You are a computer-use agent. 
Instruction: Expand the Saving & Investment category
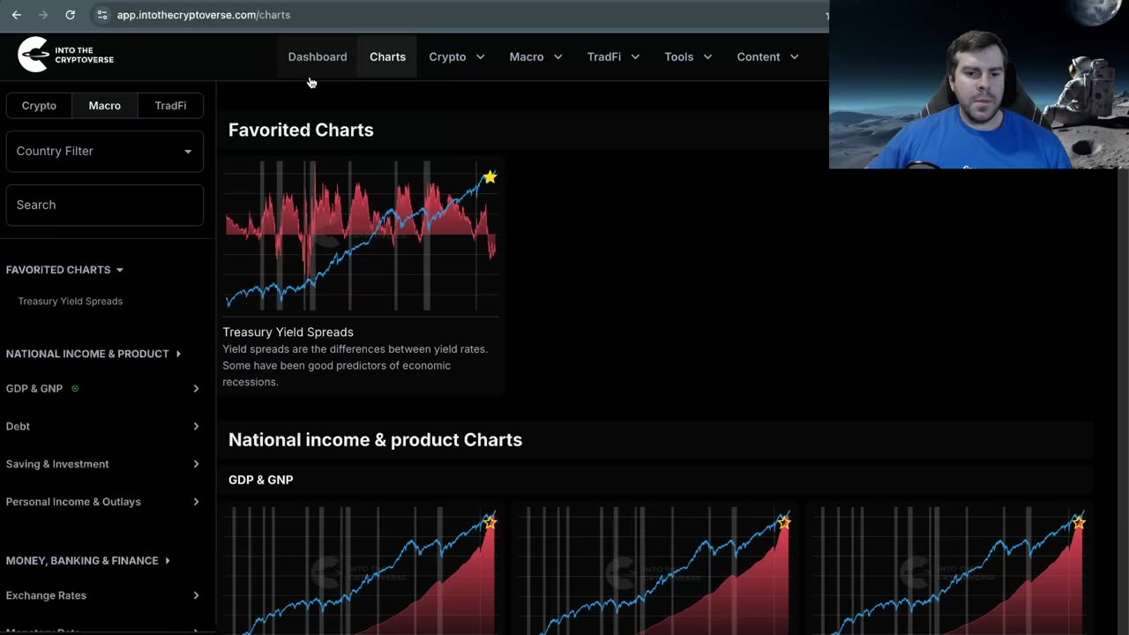pyautogui.click(x=105, y=464)
